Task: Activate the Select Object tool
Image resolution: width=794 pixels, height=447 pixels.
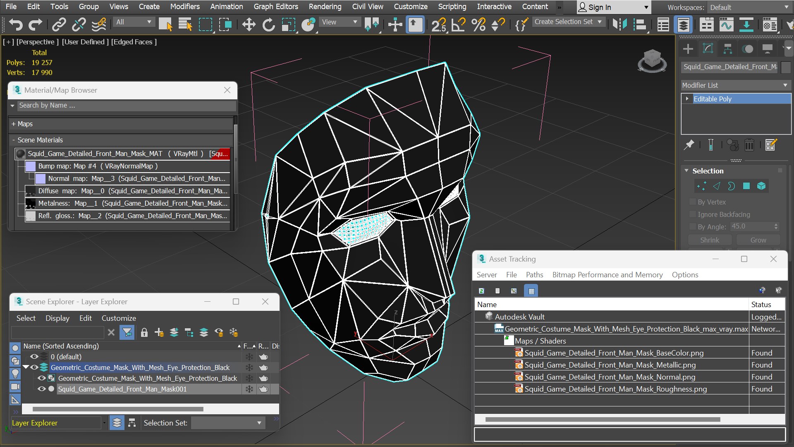Action: (166, 25)
